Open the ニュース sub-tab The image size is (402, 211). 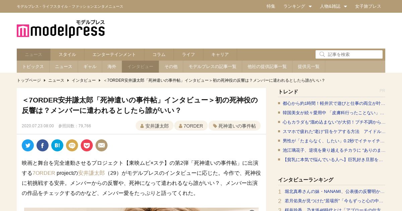pos(64,67)
